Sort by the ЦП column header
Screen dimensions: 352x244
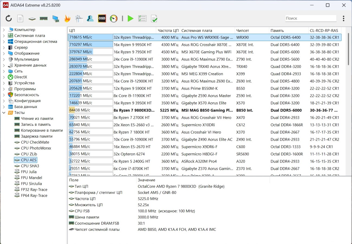112,30
